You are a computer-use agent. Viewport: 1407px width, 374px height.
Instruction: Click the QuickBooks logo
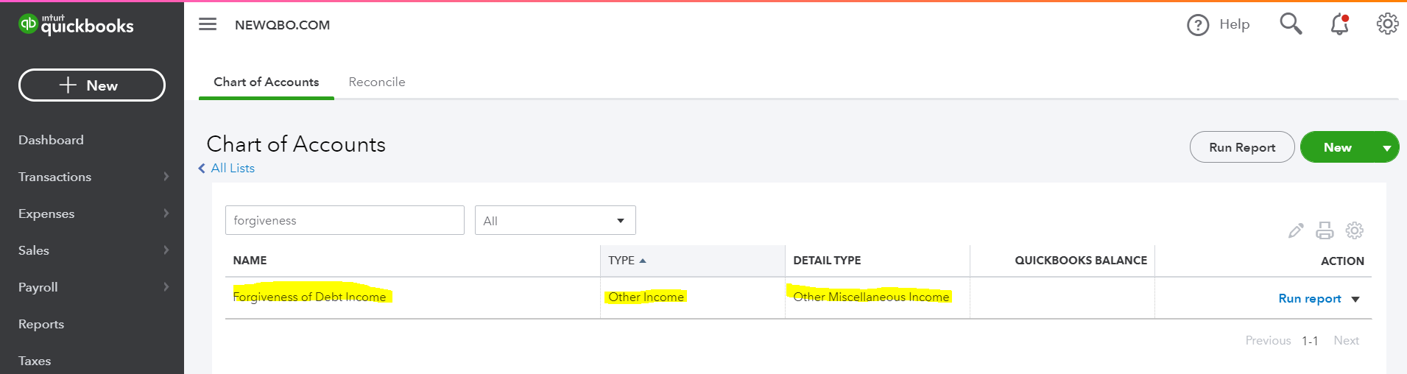[x=76, y=25]
